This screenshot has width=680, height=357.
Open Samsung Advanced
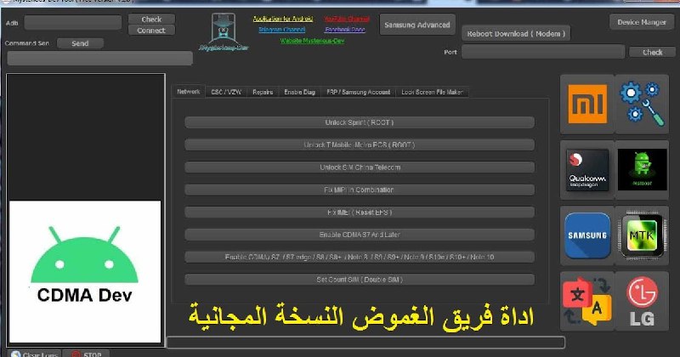(417, 25)
